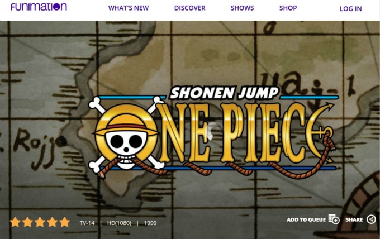Click the One Piece title logo

213,133
